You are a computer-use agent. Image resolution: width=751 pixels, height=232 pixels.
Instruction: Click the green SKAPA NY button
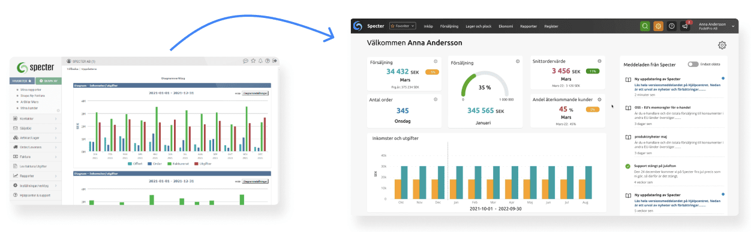pyautogui.click(x=48, y=81)
